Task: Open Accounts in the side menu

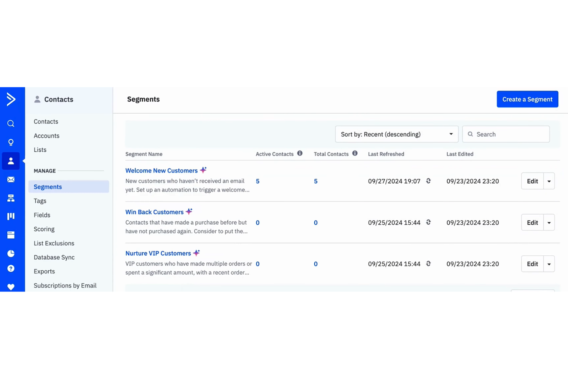Action: [x=46, y=136]
